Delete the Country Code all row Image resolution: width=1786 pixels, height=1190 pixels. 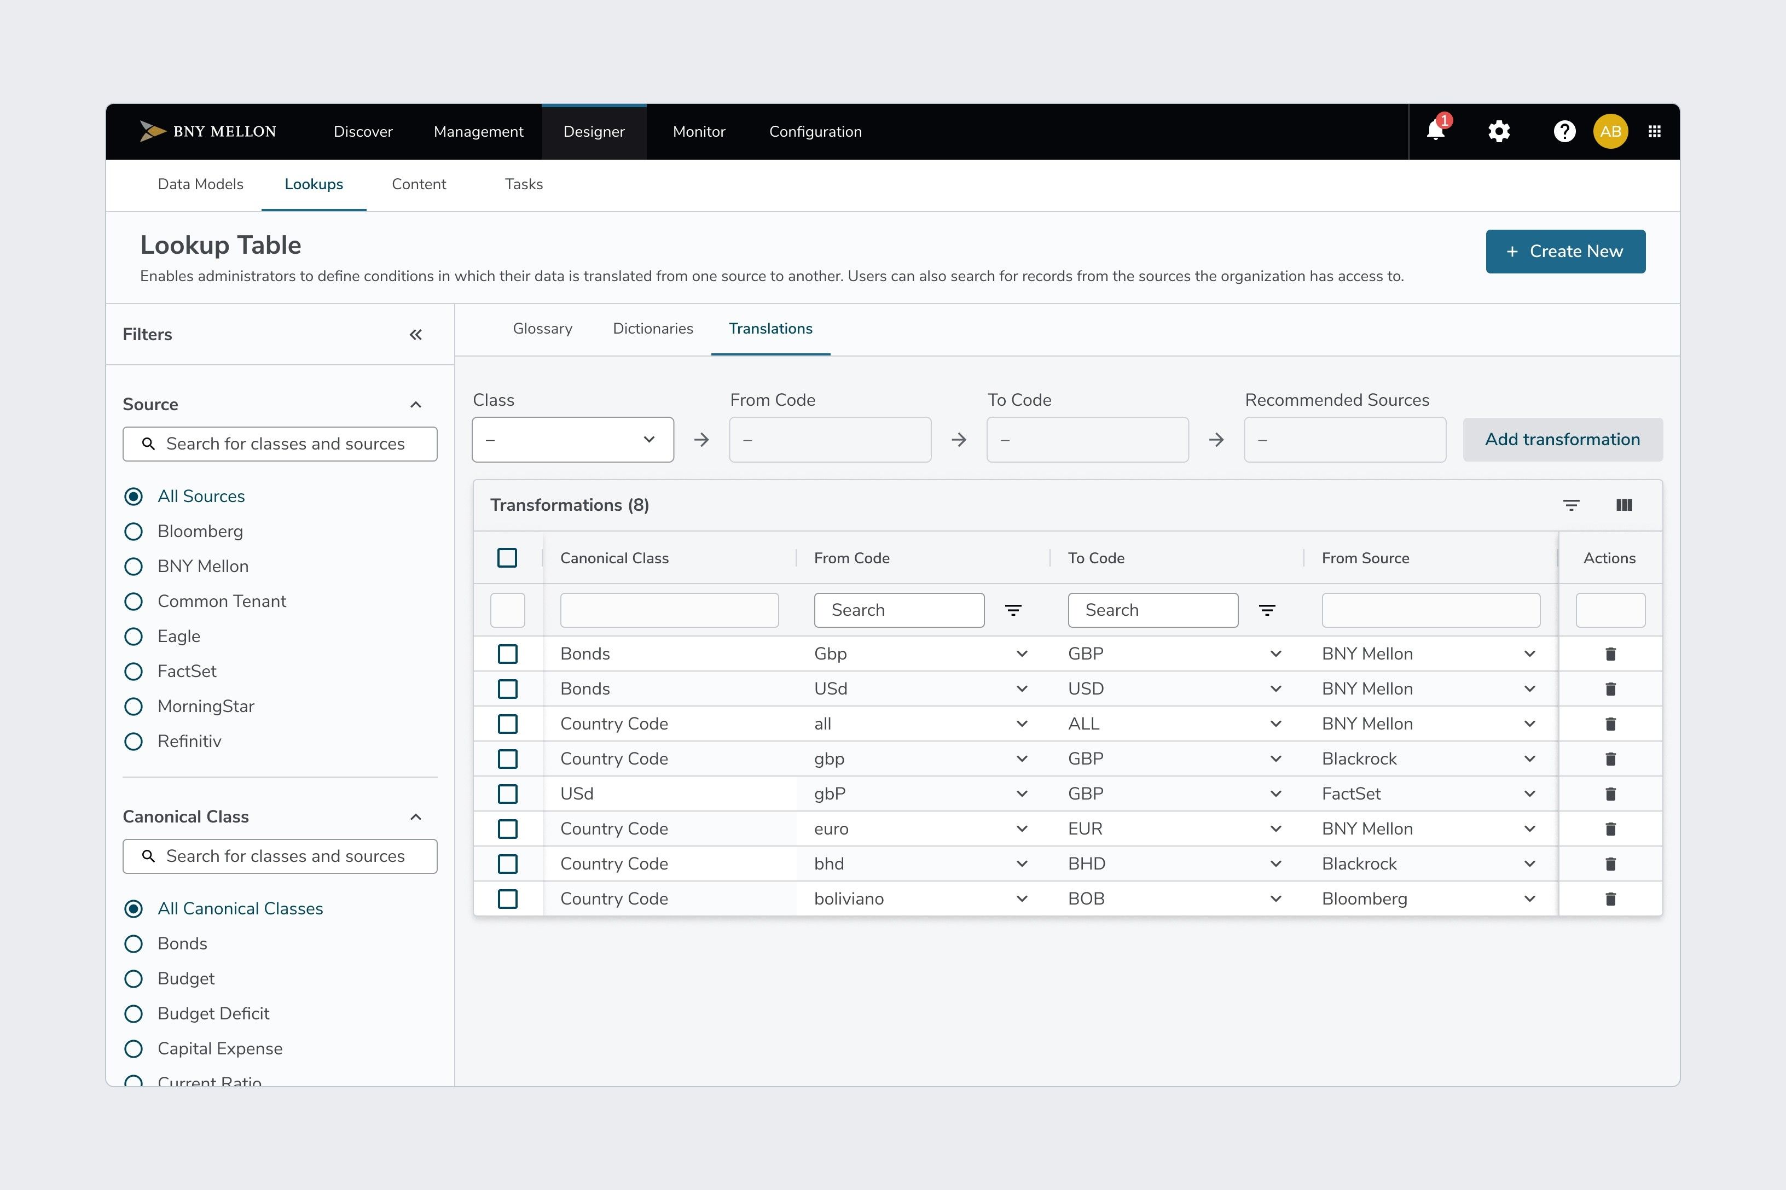1610,724
